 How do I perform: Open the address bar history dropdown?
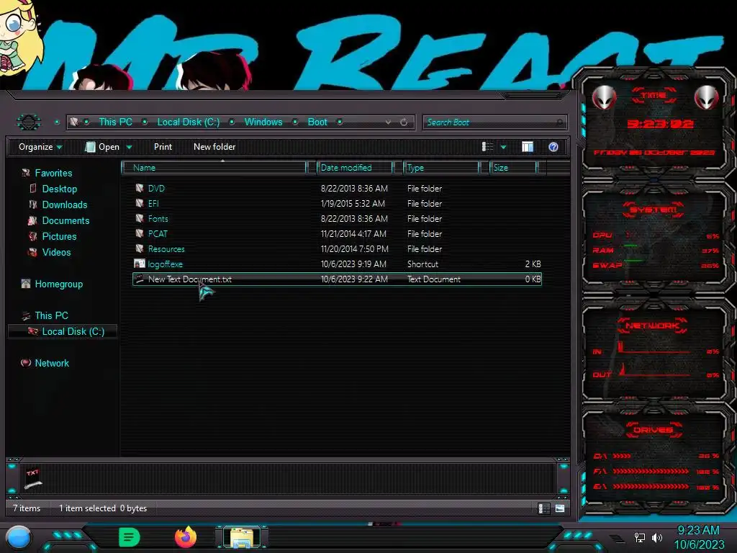(x=388, y=122)
